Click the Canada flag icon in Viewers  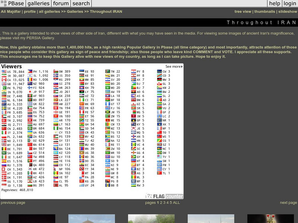point(4,80)
